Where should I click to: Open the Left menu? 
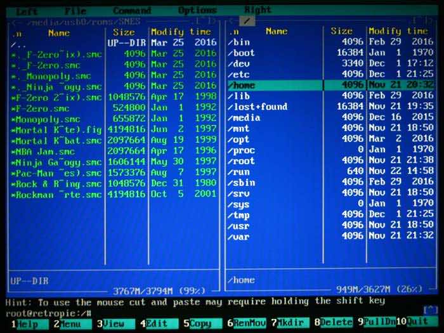[27, 11]
